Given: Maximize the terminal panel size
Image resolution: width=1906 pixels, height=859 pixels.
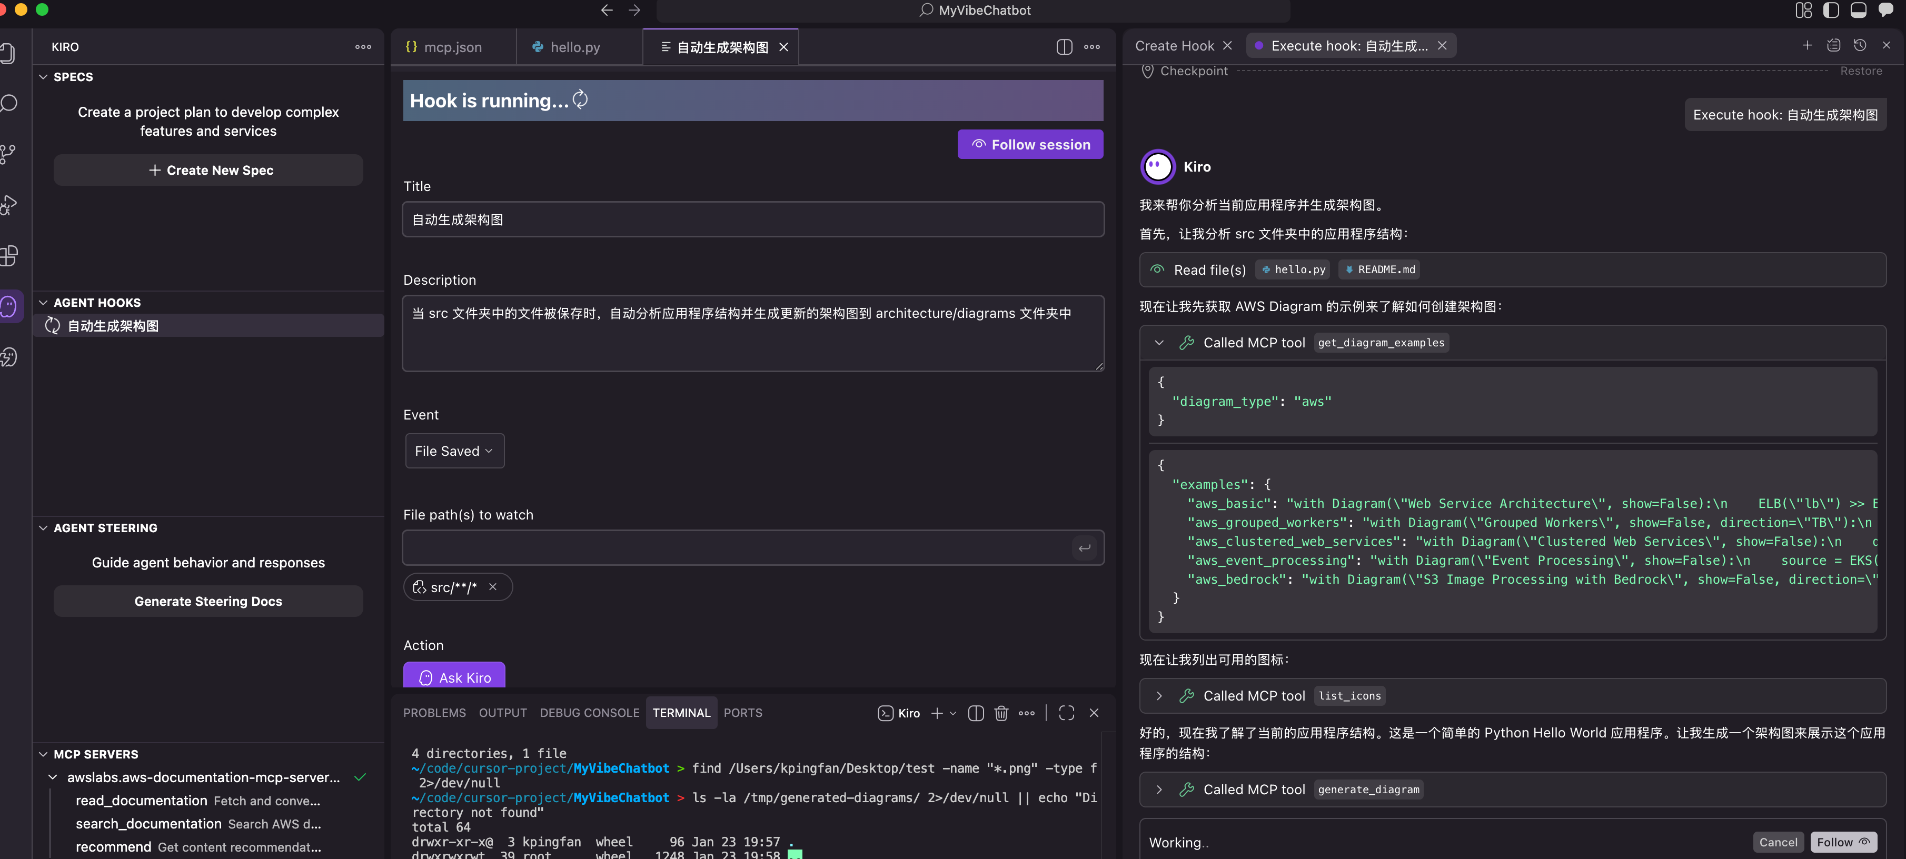Looking at the screenshot, I should [1066, 713].
